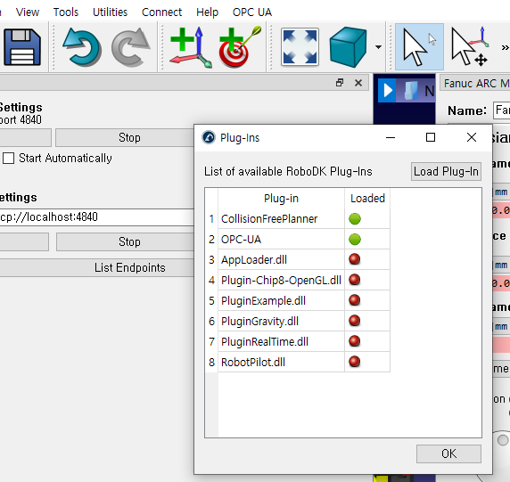The width and height of the screenshot is (510, 482).
Task: Enable the Start Automatically checkbox
Action: (x=8, y=159)
